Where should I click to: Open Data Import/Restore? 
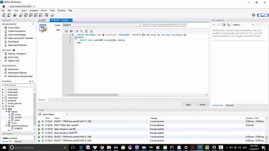pos(17,45)
